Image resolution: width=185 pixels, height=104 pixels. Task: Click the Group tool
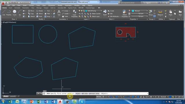151,13
